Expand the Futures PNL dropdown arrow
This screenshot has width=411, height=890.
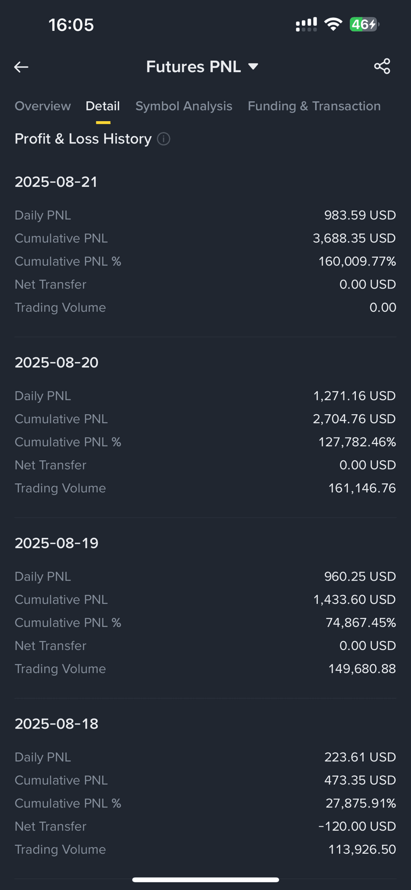point(253,67)
